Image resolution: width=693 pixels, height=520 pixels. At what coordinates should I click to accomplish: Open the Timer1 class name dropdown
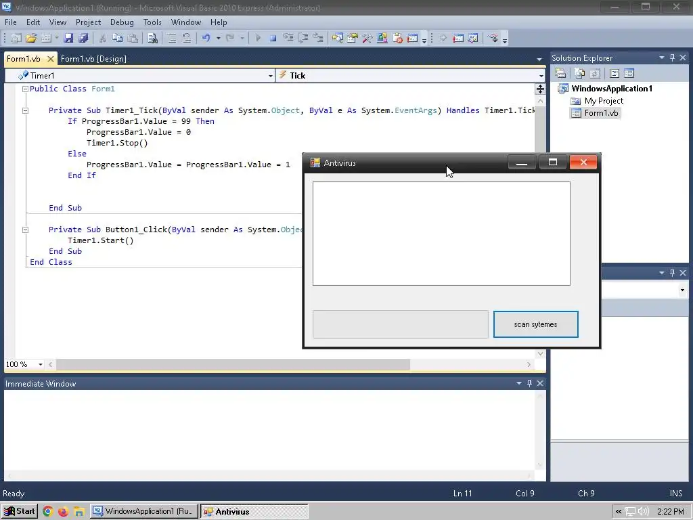coord(271,76)
